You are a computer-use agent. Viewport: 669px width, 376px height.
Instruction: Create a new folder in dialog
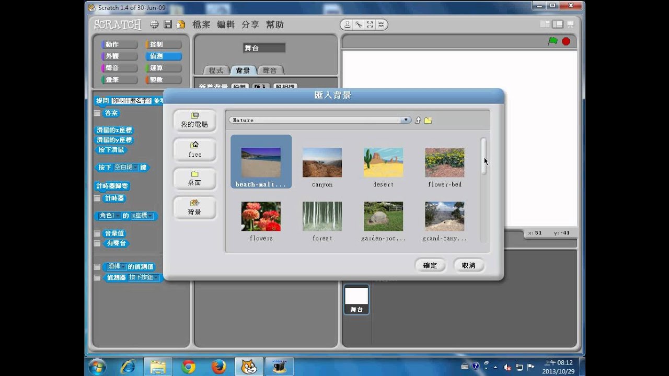coord(428,120)
